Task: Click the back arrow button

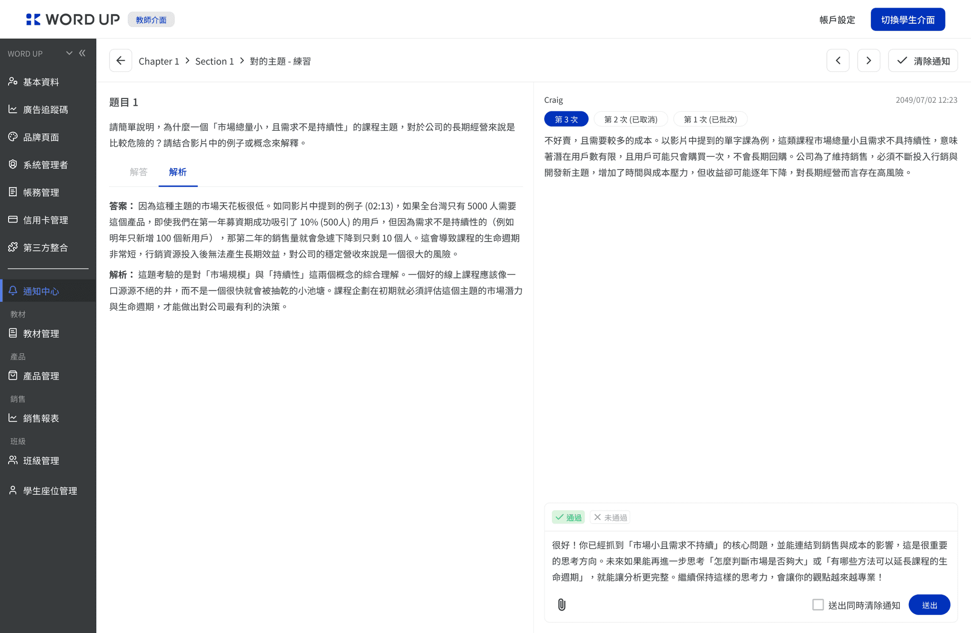Action: pos(120,61)
